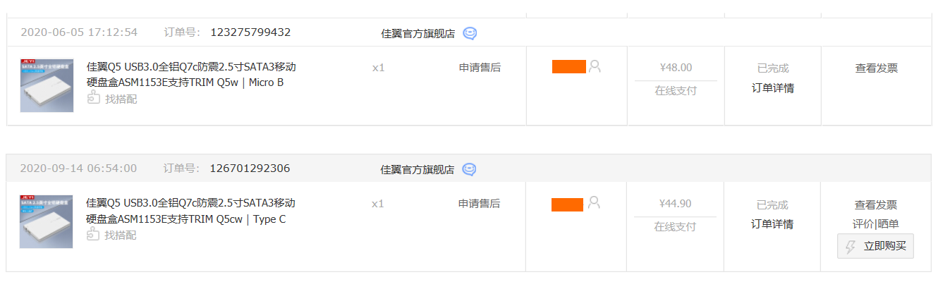The width and height of the screenshot is (938, 282).
Task: Open the Q5w Micro B product title
Action: tap(191, 75)
